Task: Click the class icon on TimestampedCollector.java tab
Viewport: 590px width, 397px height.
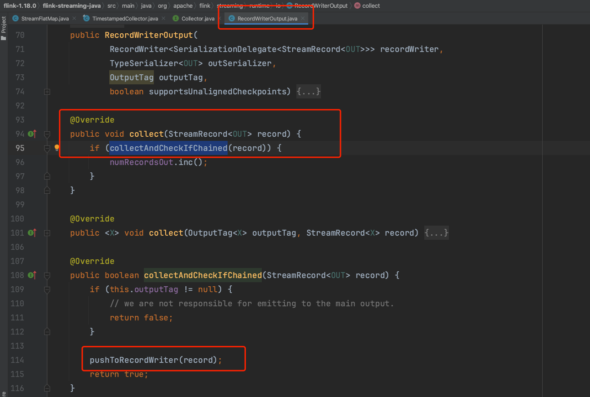Action: (87, 19)
